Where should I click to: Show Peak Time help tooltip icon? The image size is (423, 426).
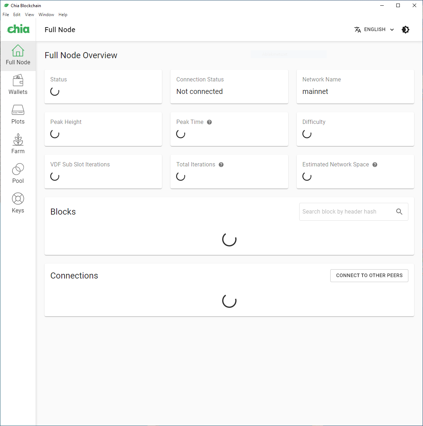pyautogui.click(x=209, y=122)
